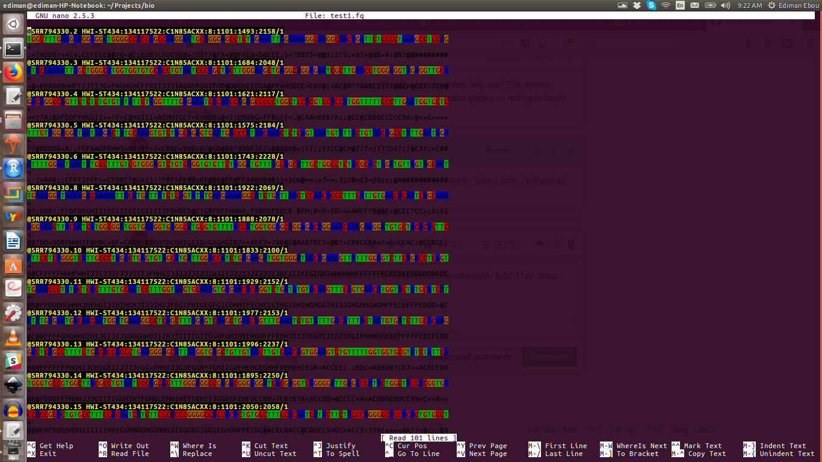Open the 'En' keyboard layout indicator
The width and height of the screenshot is (822, 462).
point(680,5)
